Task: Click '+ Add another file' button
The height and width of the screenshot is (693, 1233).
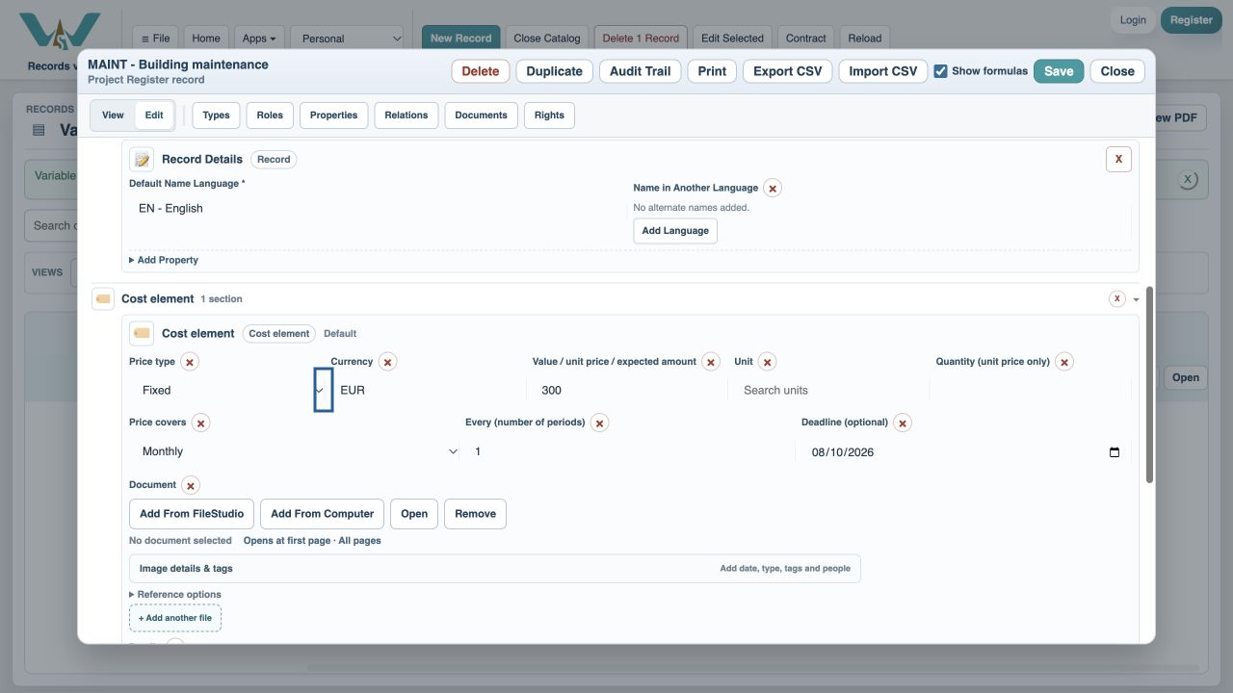Action: tap(175, 618)
